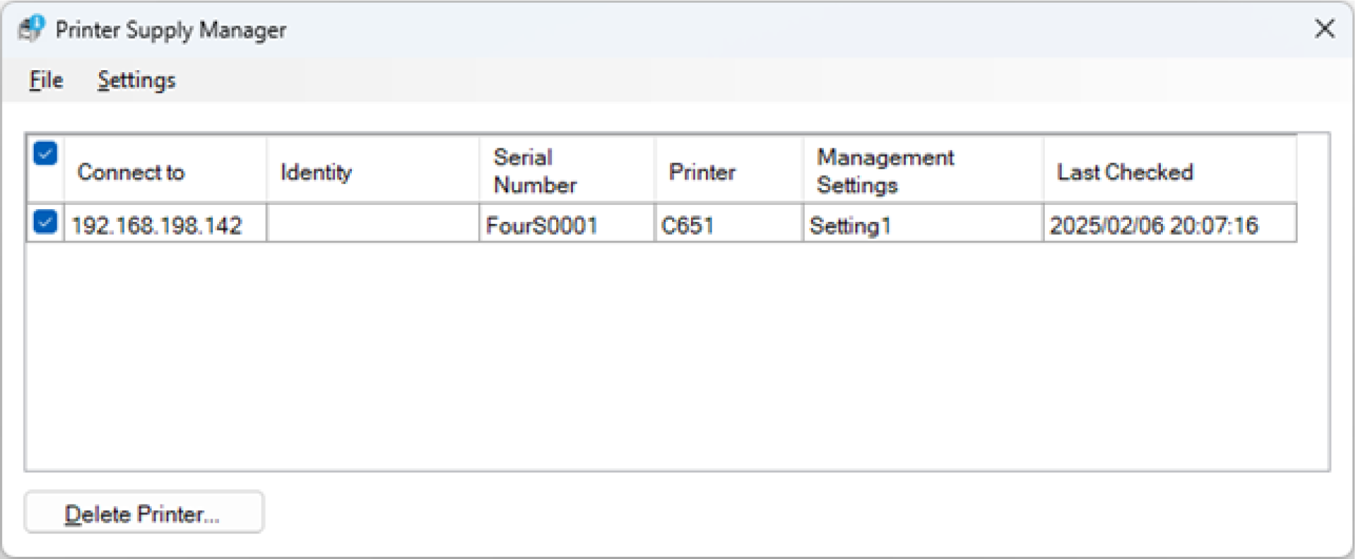The image size is (1355, 559).
Task: Click the empty area below the printer list
Action: pyautogui.click(x=674, y=357)
